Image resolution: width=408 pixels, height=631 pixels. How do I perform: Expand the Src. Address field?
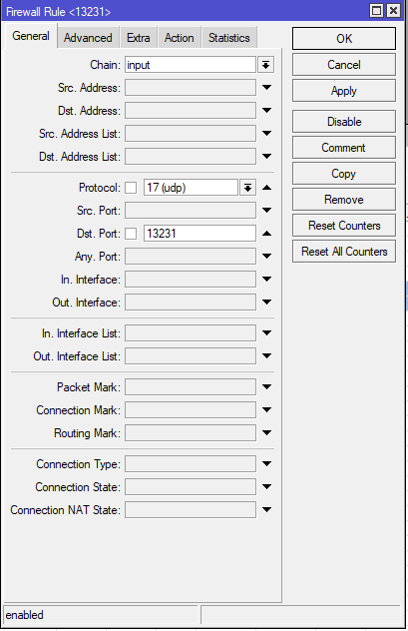point(267,87)
